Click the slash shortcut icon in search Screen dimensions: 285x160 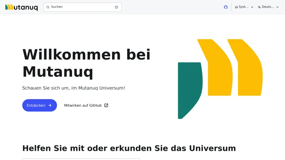tap(116, 7)
